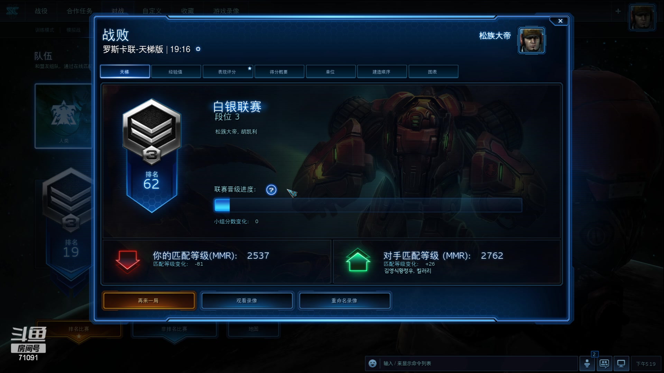Viewport: 664px width, 373px height.
Task: Switch to the 经验值 tab
Action: coord(176,72)
